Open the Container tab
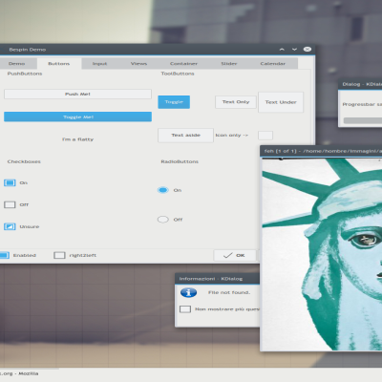 click(x=183, y=64)
